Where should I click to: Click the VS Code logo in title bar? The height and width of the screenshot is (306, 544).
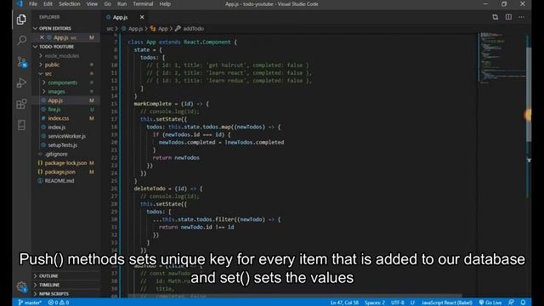click(x=20, y=3)
